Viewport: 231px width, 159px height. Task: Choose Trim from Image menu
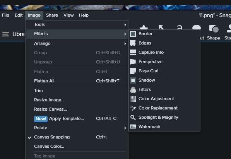coord(77,91)
